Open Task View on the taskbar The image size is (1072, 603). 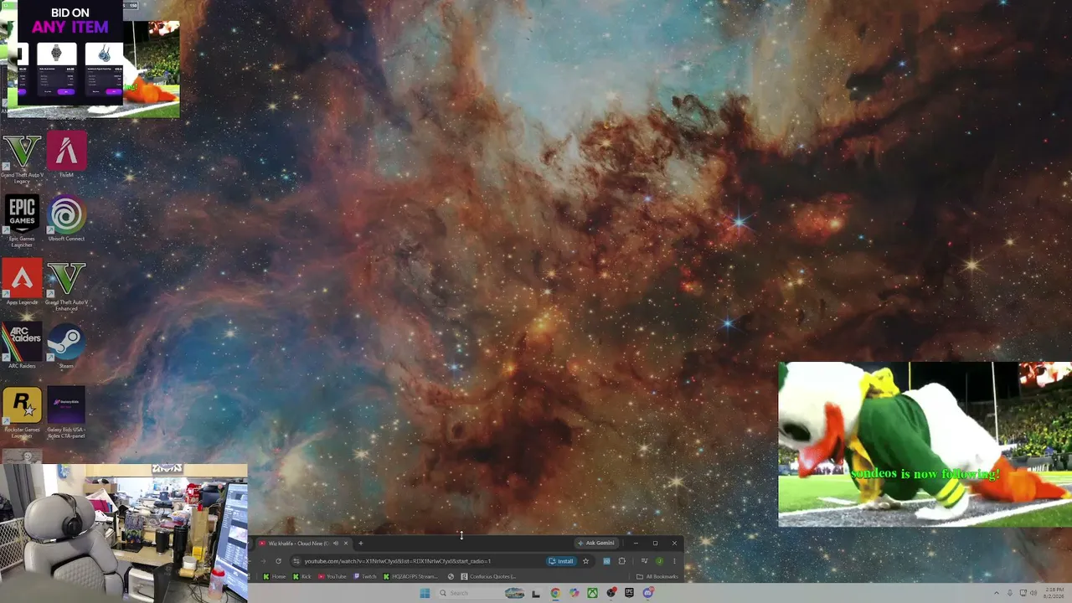click(x=536, y=593)
